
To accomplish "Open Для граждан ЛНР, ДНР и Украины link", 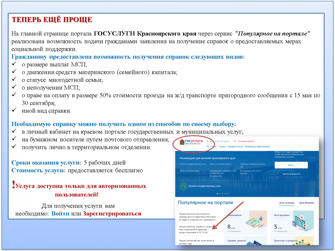I will [250, 172].
